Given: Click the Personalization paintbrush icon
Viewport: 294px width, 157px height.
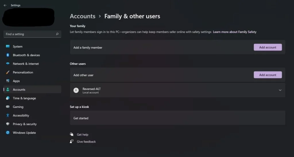Looking at the screenshot, I should pos(8,72).
